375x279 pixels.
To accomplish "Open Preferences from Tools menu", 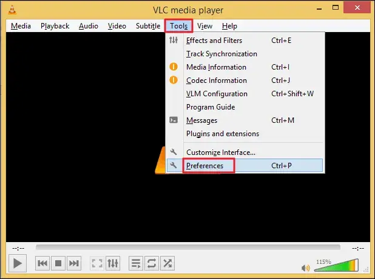I will [x=245, y=165].
